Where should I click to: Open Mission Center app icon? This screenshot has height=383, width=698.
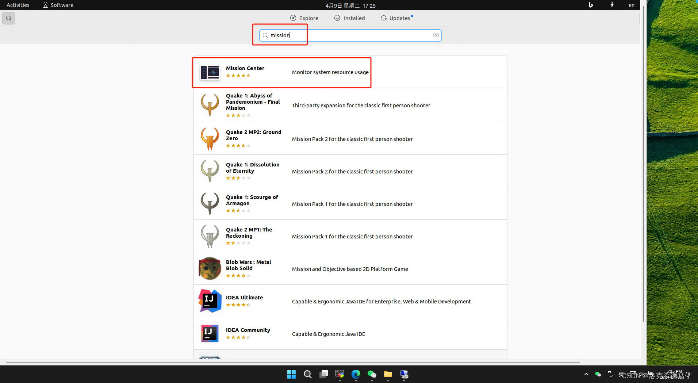click(210, 72)
